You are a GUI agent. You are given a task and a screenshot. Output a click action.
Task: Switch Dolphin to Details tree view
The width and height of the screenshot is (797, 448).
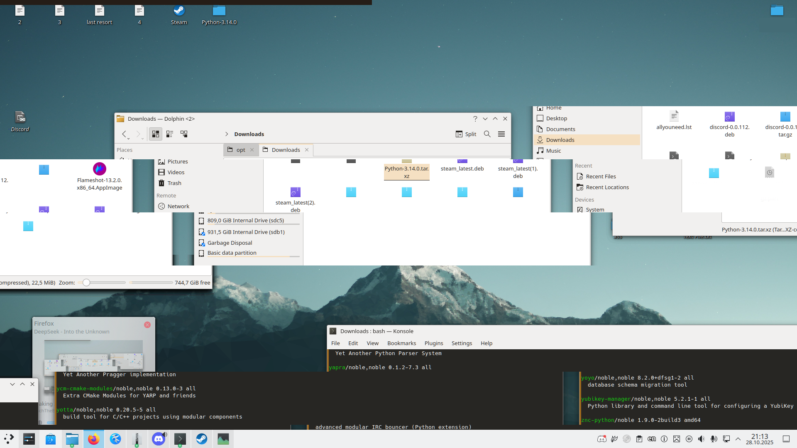[184, 134]
